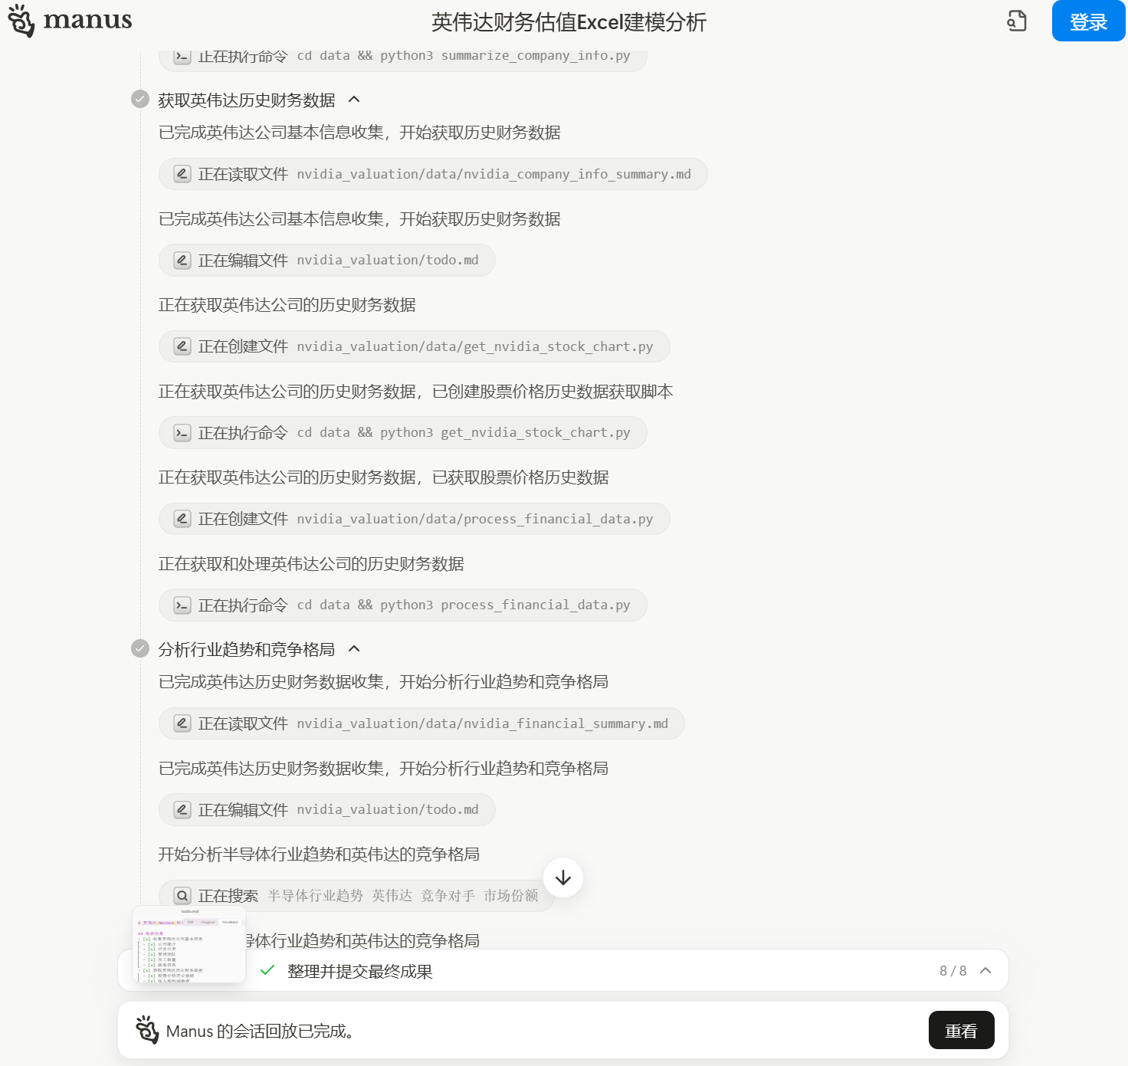
Task: Open the second 正在编辑文件 todo.md step
Action: click(x=327, y=809)
